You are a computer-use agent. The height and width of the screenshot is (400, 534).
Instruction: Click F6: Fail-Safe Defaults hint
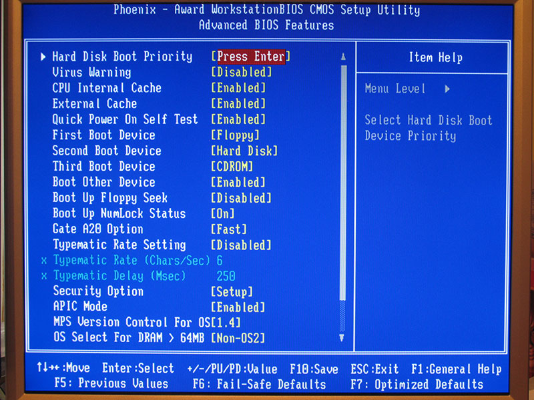pos(259,385)
